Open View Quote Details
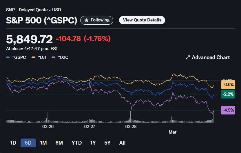The width and height of the screenshot is (241, 153). click(142, 20)
